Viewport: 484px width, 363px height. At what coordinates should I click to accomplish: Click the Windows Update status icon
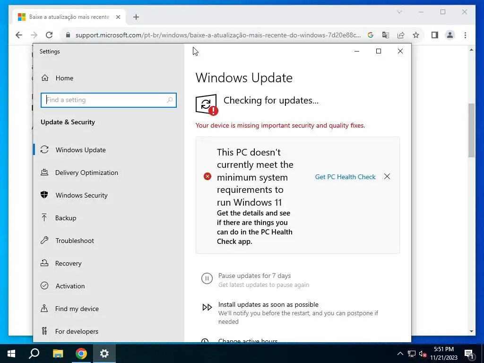coord(207,104)
